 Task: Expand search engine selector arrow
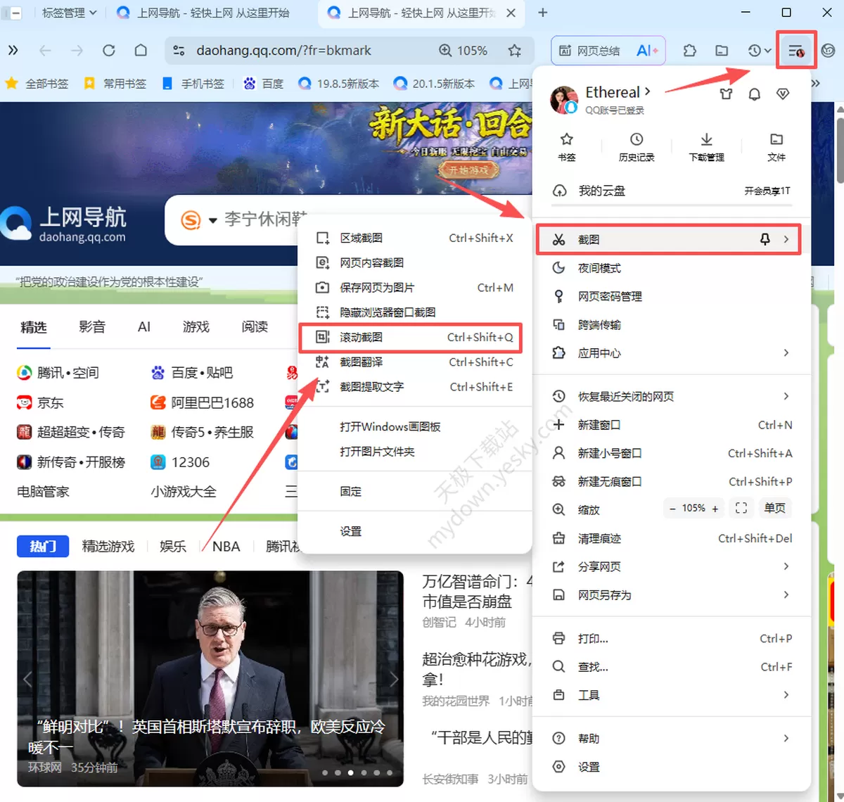pos(212,220)
